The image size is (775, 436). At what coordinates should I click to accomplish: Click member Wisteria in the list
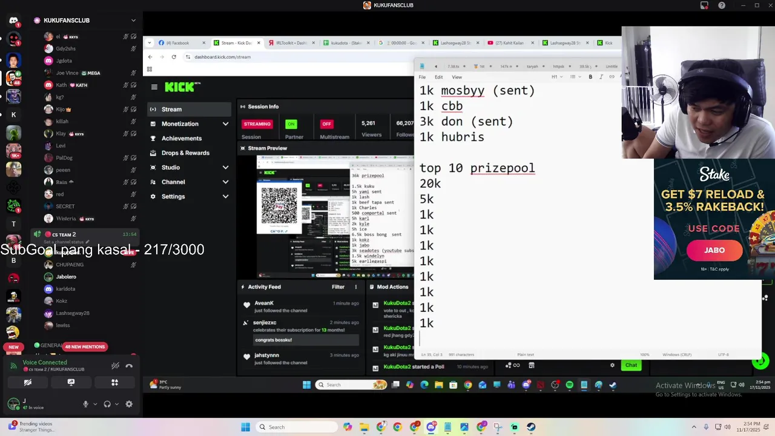point(66,219)
